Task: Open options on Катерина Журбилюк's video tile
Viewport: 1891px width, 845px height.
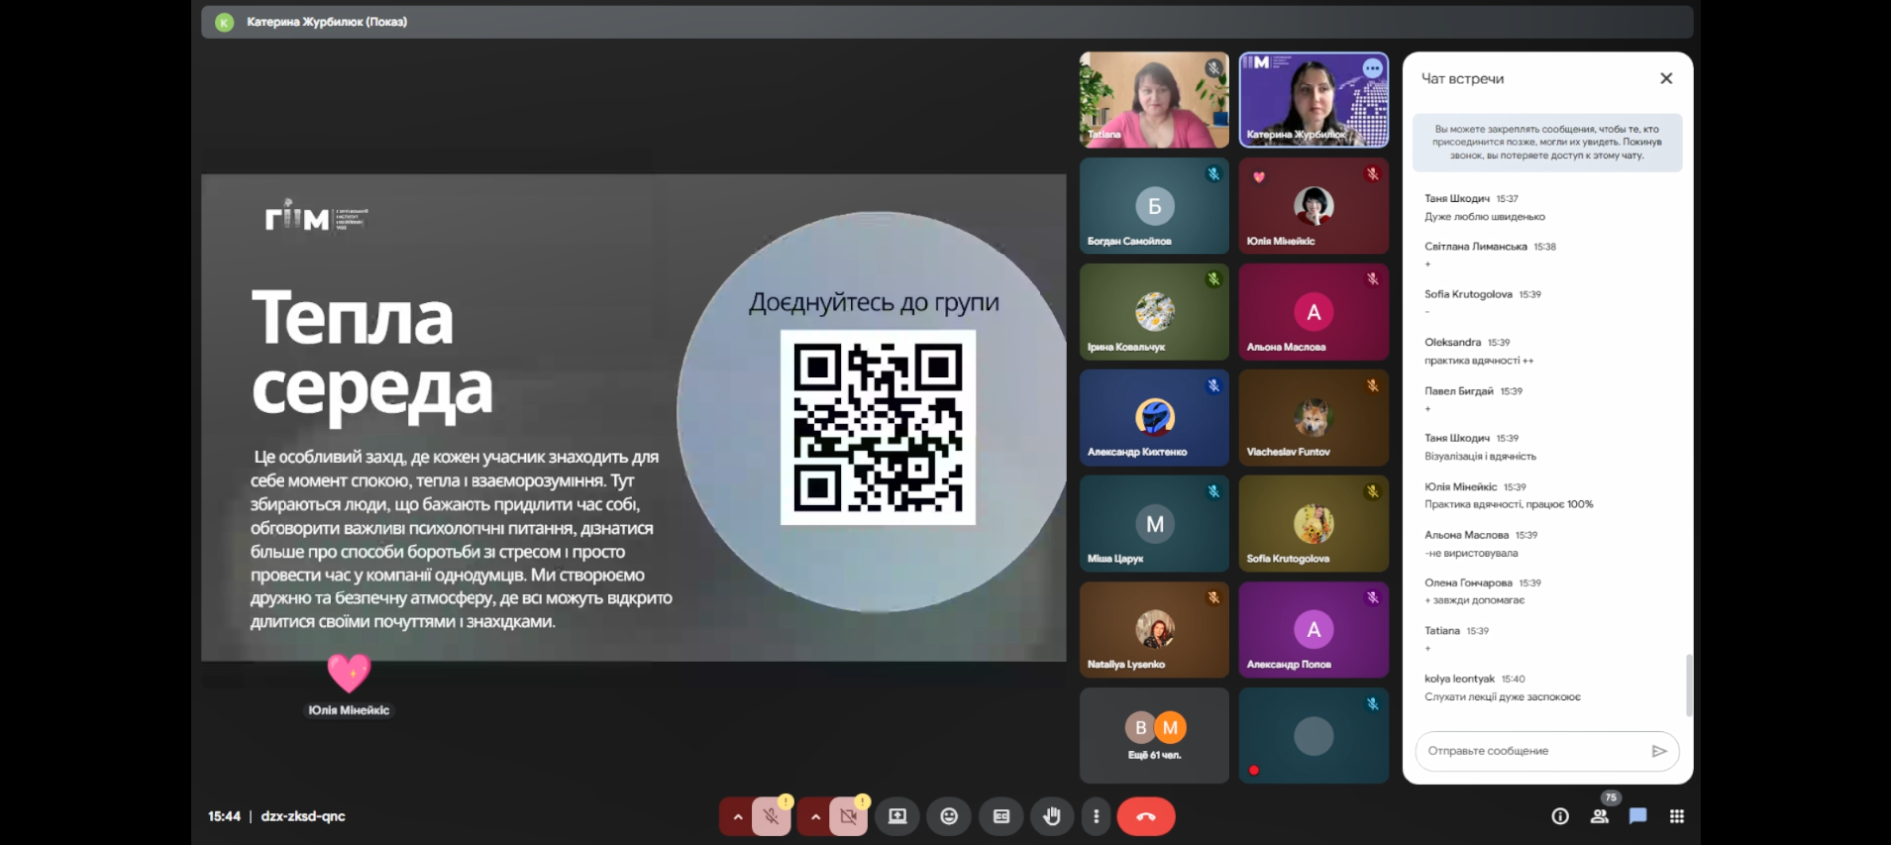Action: [1372, 68]
